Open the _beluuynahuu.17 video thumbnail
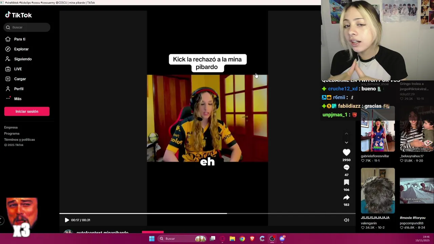Screen dimensions: 434x244 coord(417,129)
